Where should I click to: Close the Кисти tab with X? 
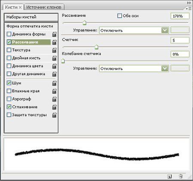coord(20,7)
